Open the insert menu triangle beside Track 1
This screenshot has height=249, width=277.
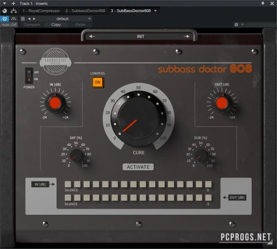5,3
